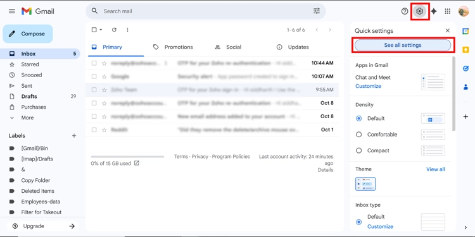Open the Gemini sparkle icon
Image resolution: width=475 pixels, height=237 pixels.
pyautogui.click(x=434, y=11)
